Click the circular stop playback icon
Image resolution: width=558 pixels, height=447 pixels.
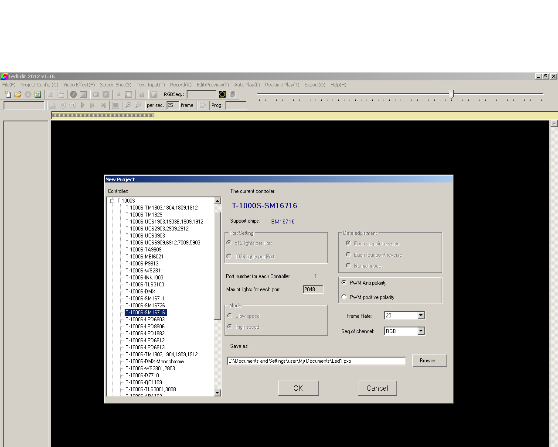(x=63, y=105)
